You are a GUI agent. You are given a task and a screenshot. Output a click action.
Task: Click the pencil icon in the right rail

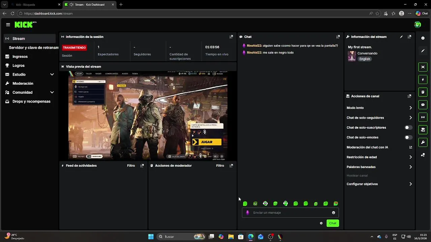point(423,51)
